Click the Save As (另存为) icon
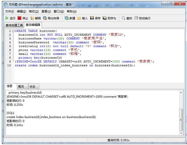Viewport: 187px width, 145px height. tap(105, 18)
